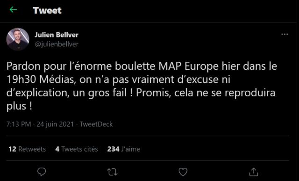Reply to the tweet via speech bubble icon
Image resolution: width=299 pixels, height=181 pixels.
coord(42,172)
